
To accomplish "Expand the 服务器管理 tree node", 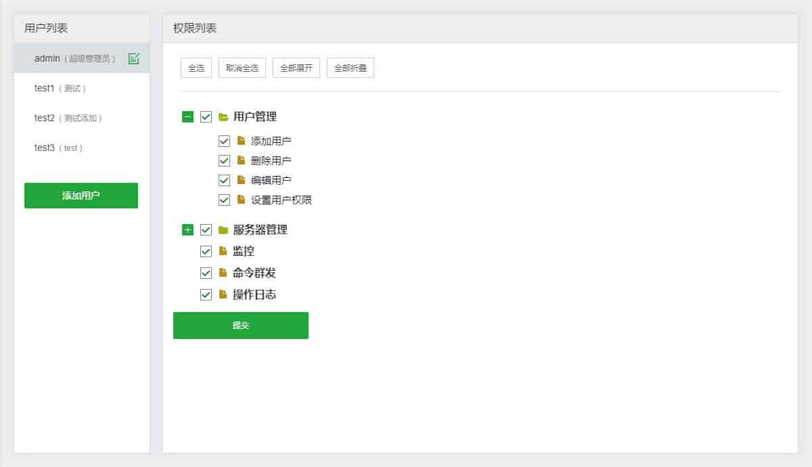I will pos(187,229).
